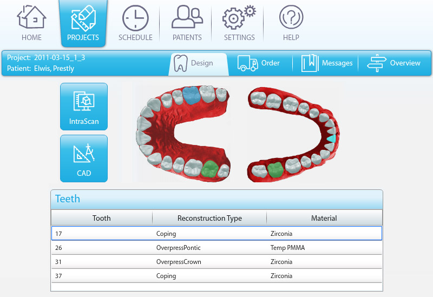Click OverpressCrown reconstruction type cell

(x=179, y=262)
